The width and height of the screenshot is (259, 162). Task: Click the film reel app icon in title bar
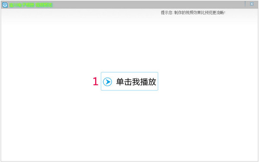pyautogui.click(x=5, y=5)
